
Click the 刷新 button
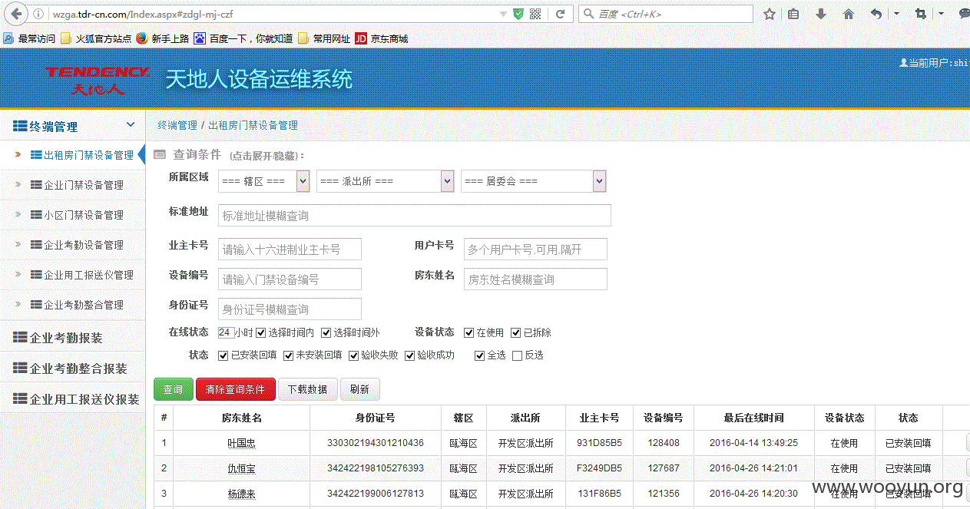point(359,389)
